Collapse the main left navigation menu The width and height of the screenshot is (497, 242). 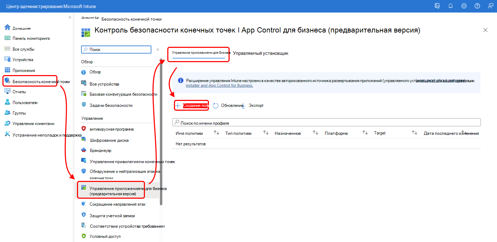tap(70, 17)
